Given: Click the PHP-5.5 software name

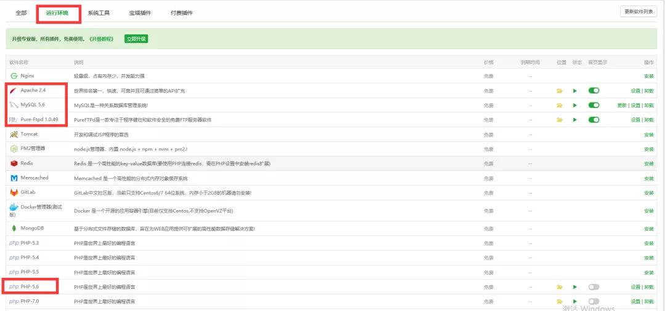Looking at the screenshot, I should coord(30,272).
